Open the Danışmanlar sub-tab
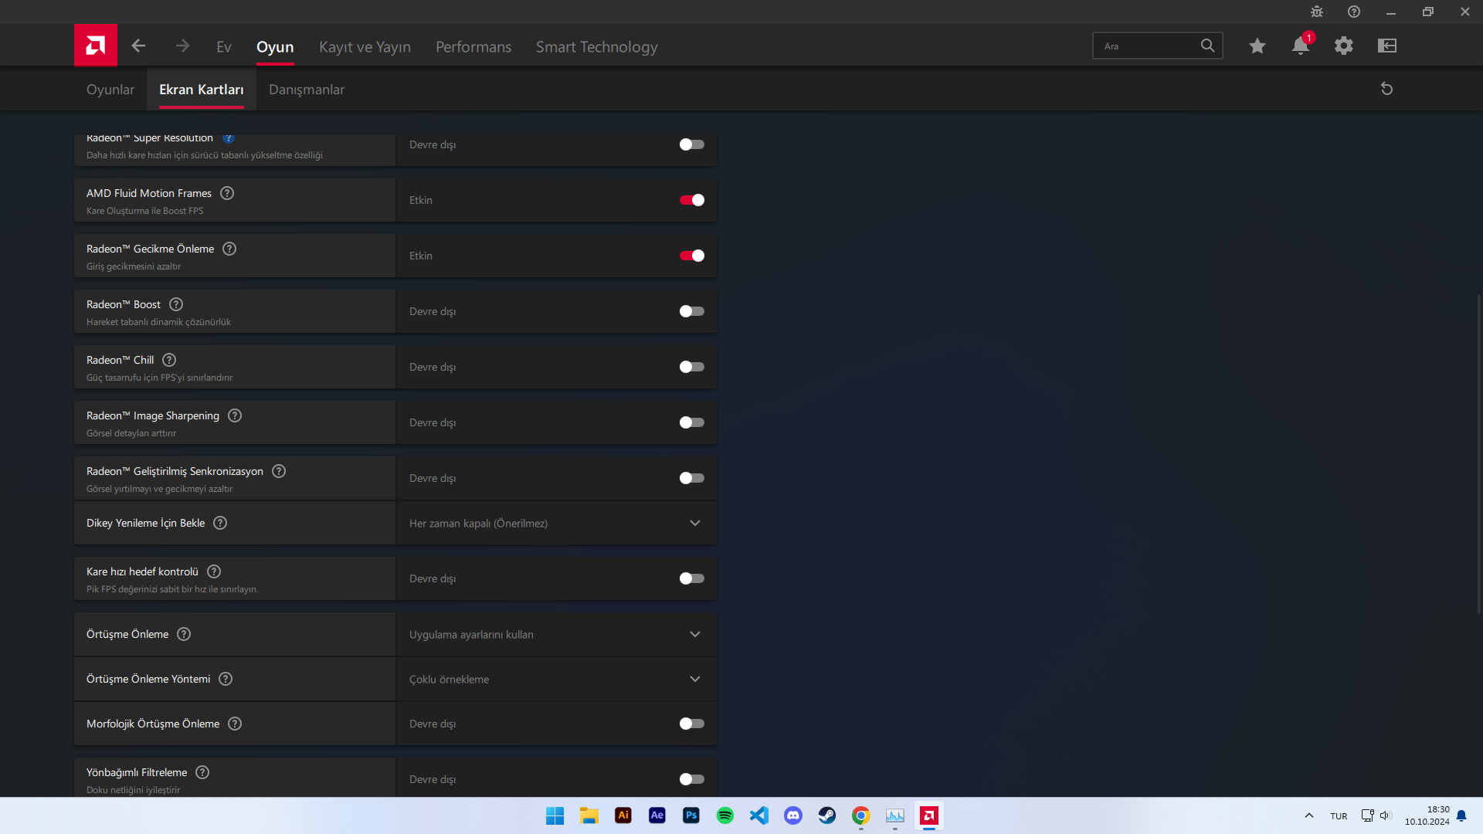The width and height of the screenshot is (1483, 834). point(307,90)
